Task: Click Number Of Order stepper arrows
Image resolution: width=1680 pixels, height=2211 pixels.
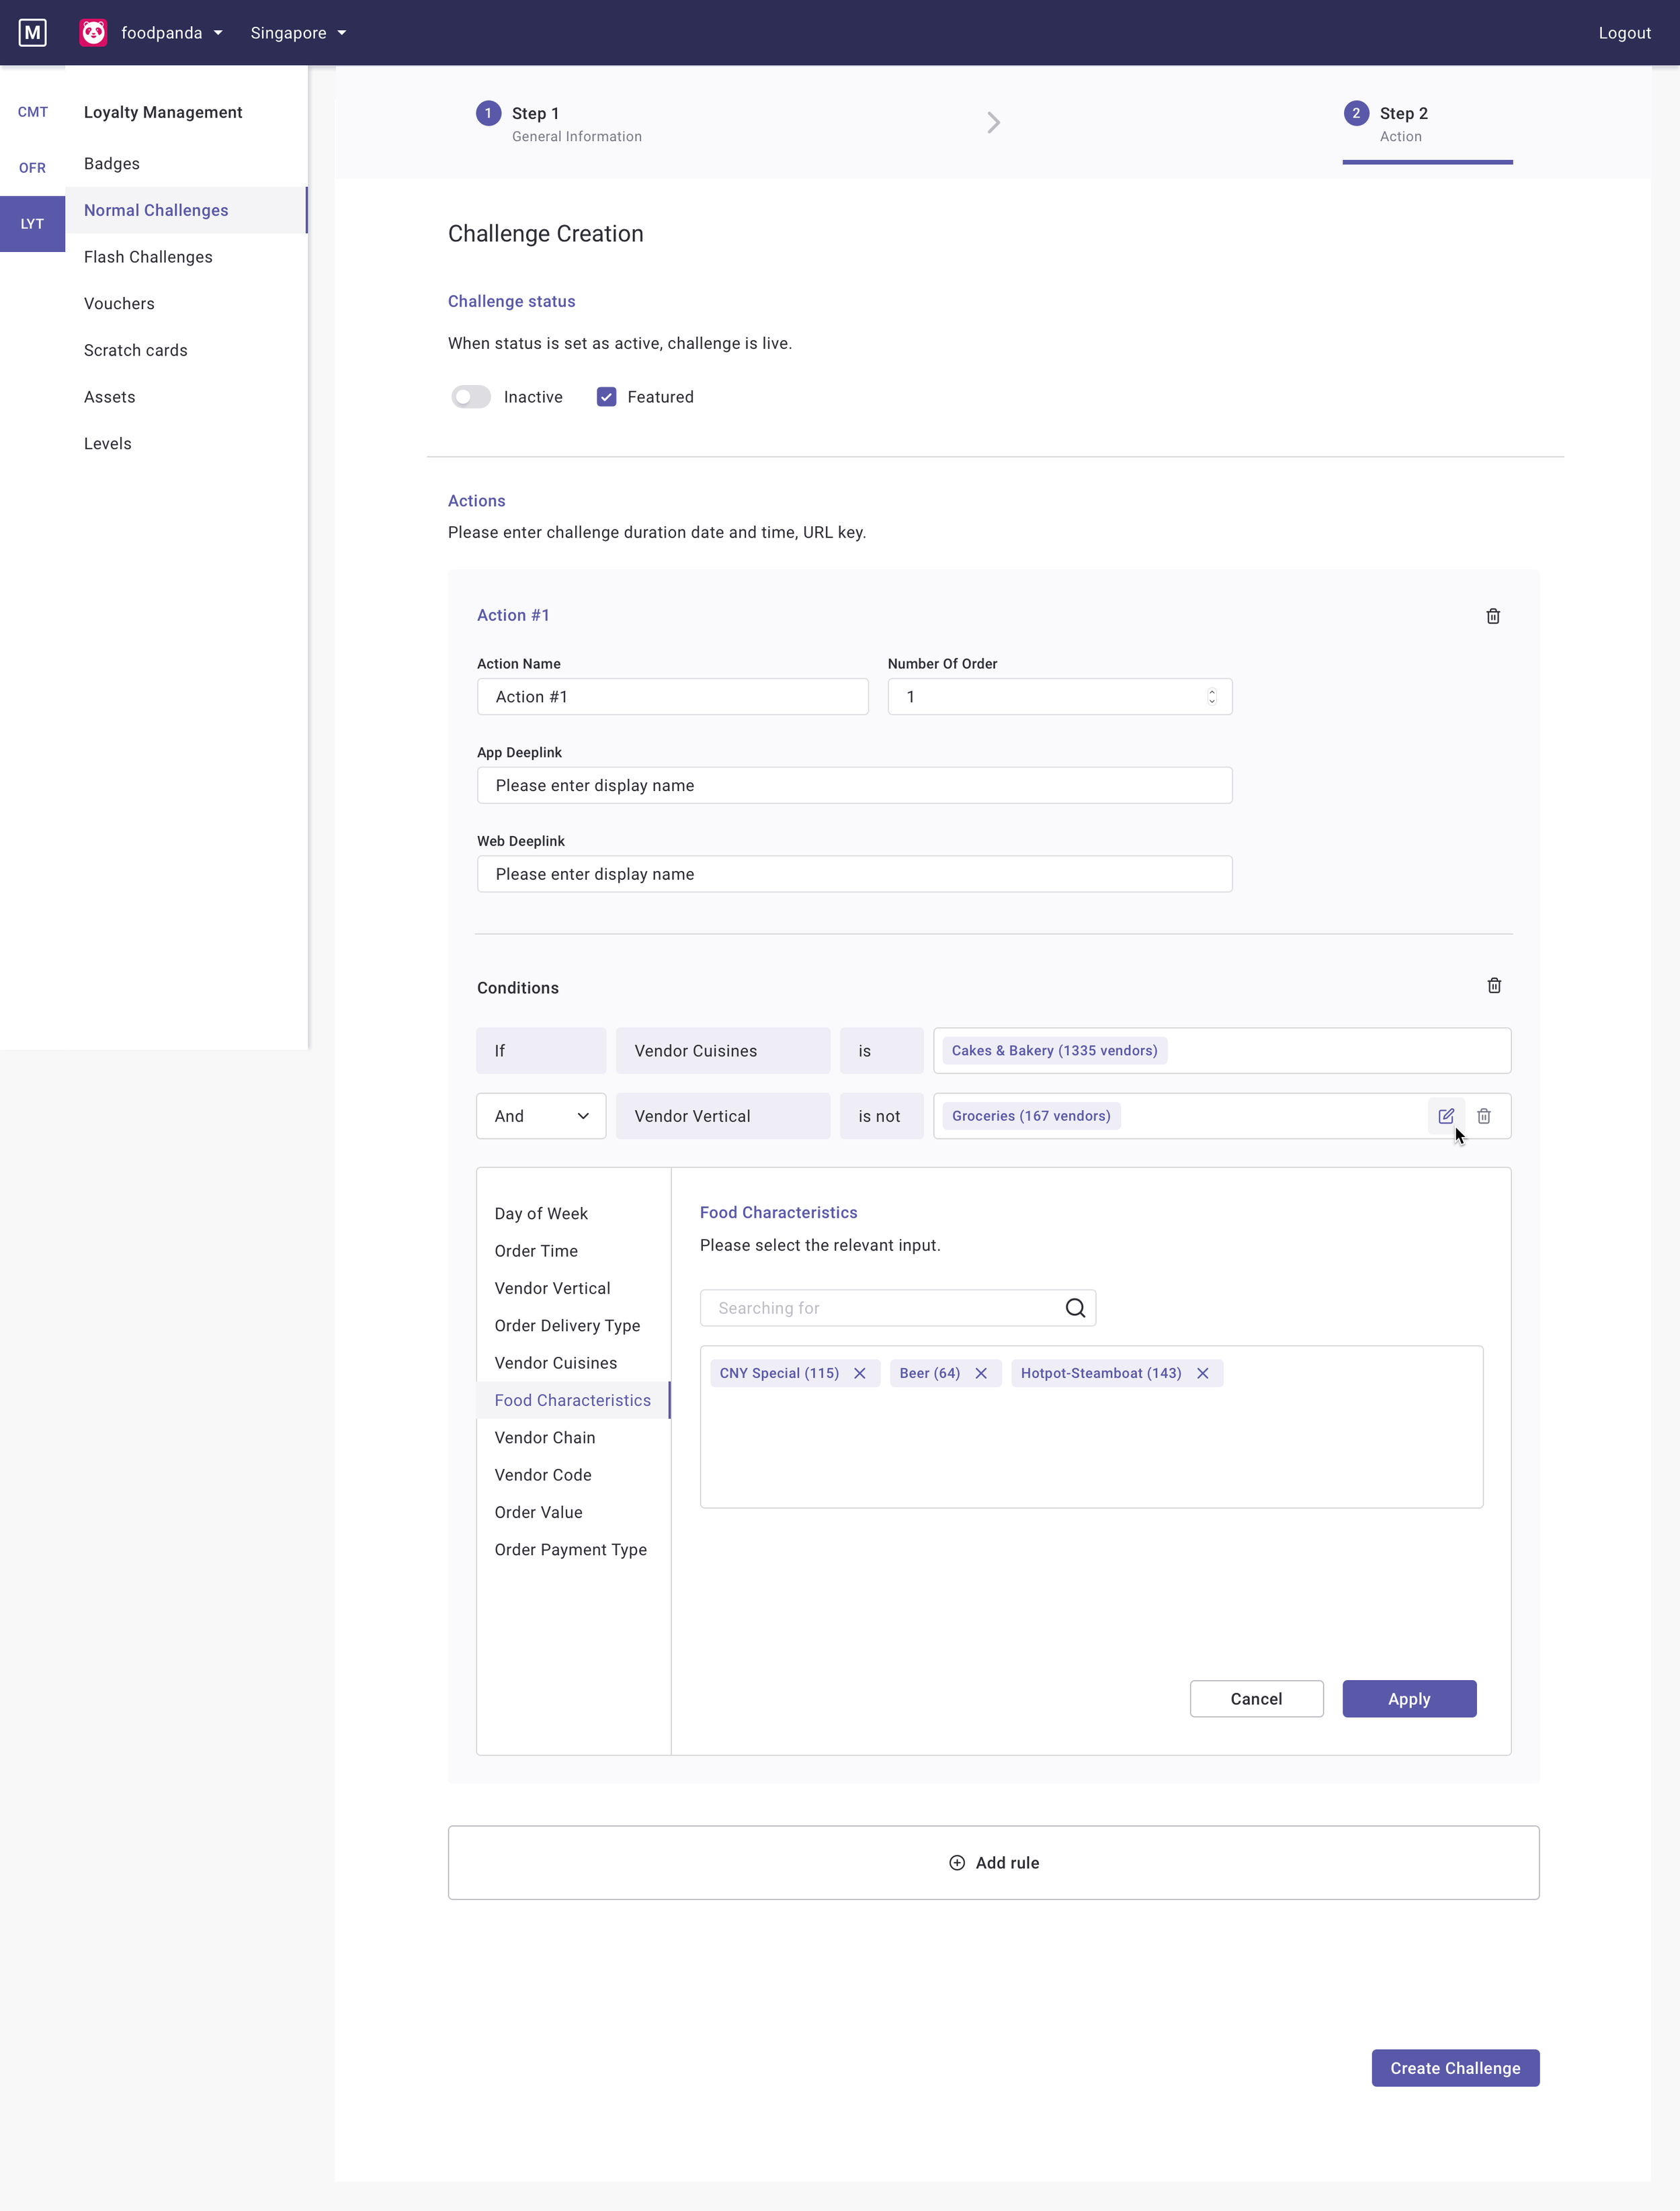Action: (1211, 697)
